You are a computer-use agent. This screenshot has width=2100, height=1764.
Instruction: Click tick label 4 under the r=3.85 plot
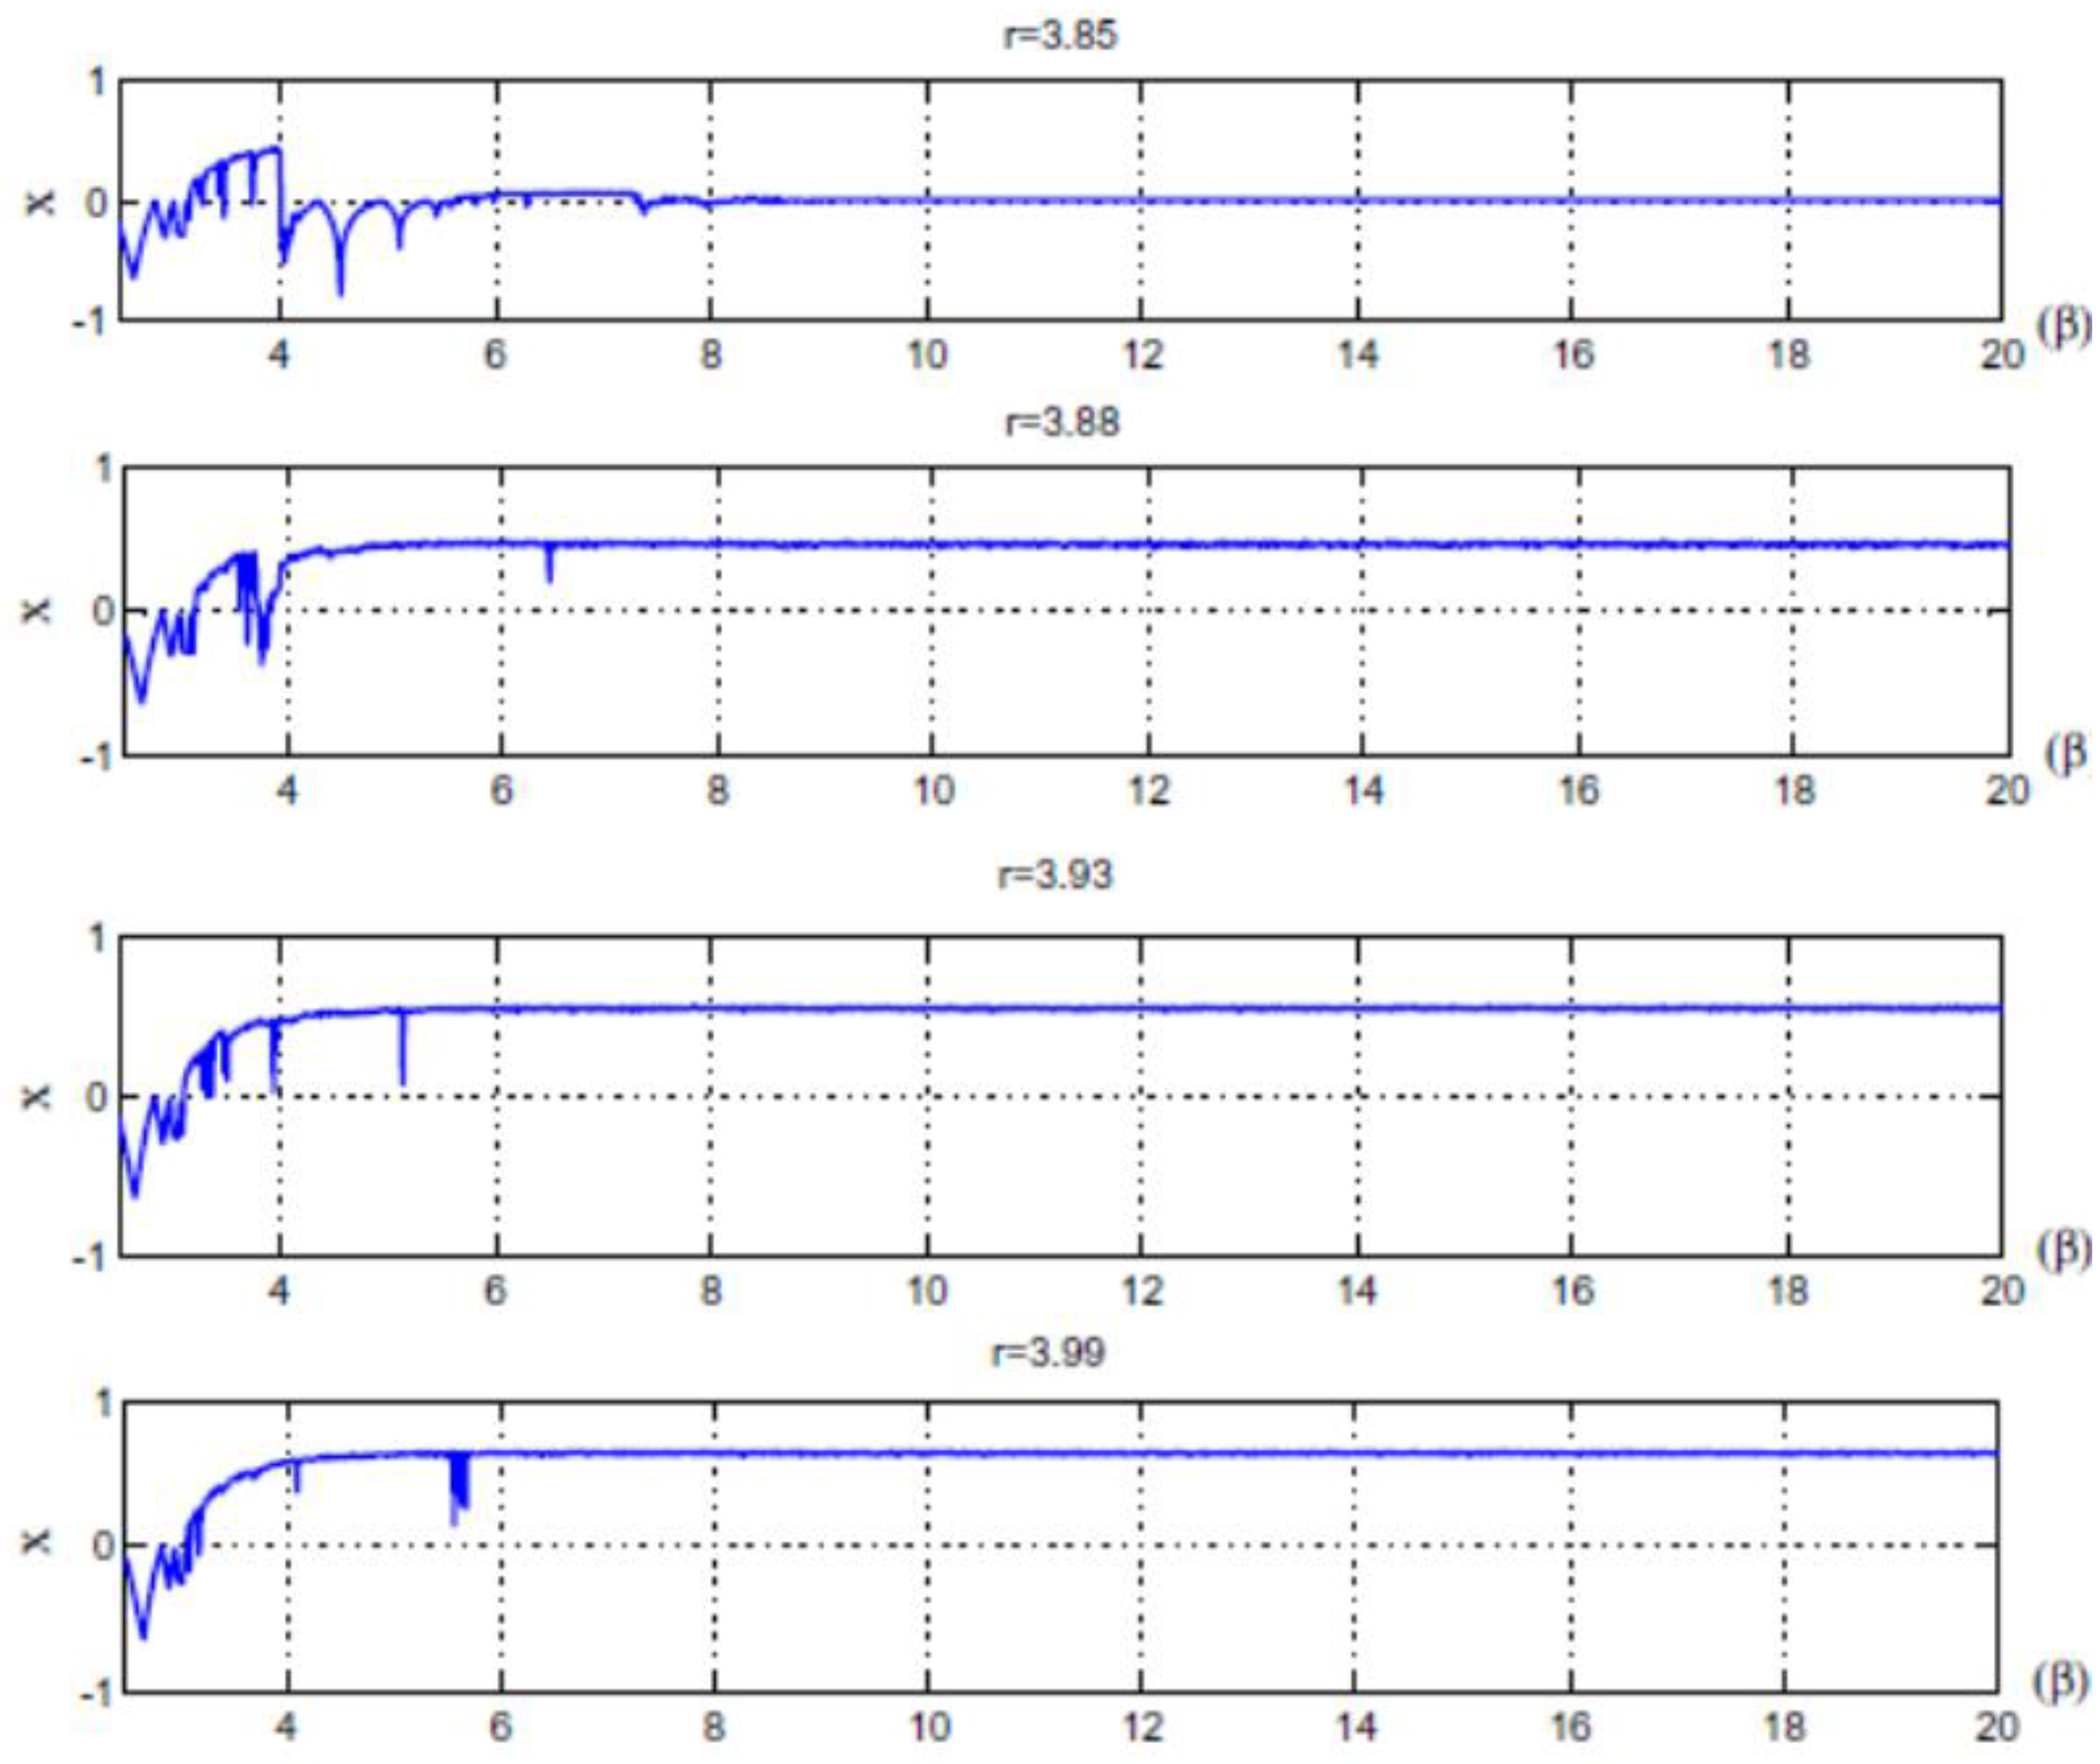tap(280, 354)
